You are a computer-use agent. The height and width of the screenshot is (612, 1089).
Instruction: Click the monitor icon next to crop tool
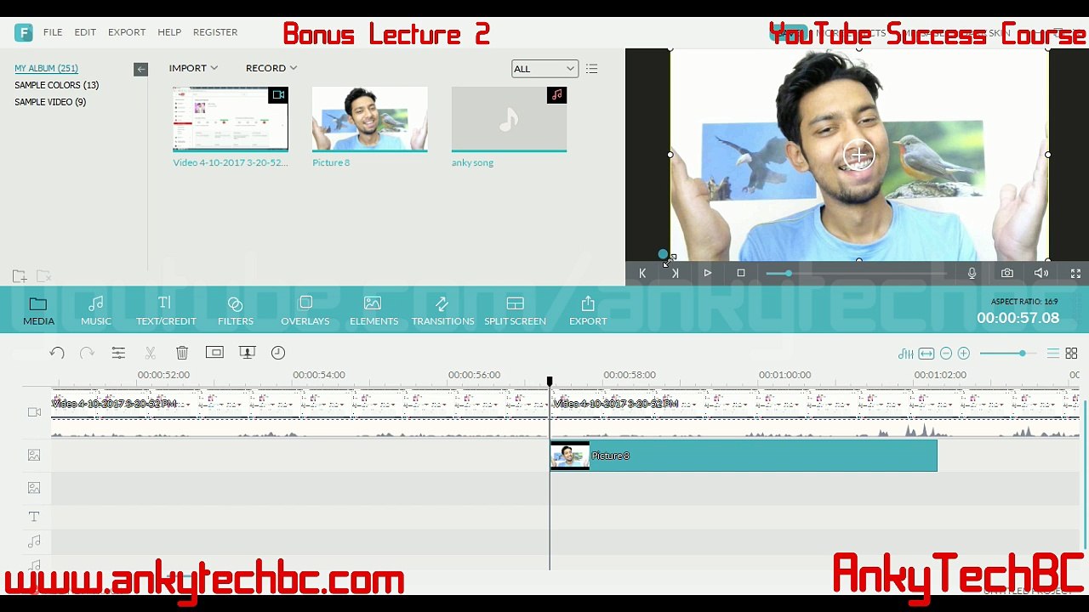pos(247,353)
